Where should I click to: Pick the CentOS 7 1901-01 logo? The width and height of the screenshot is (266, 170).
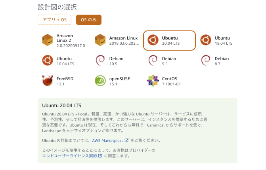tap(153, 81)
